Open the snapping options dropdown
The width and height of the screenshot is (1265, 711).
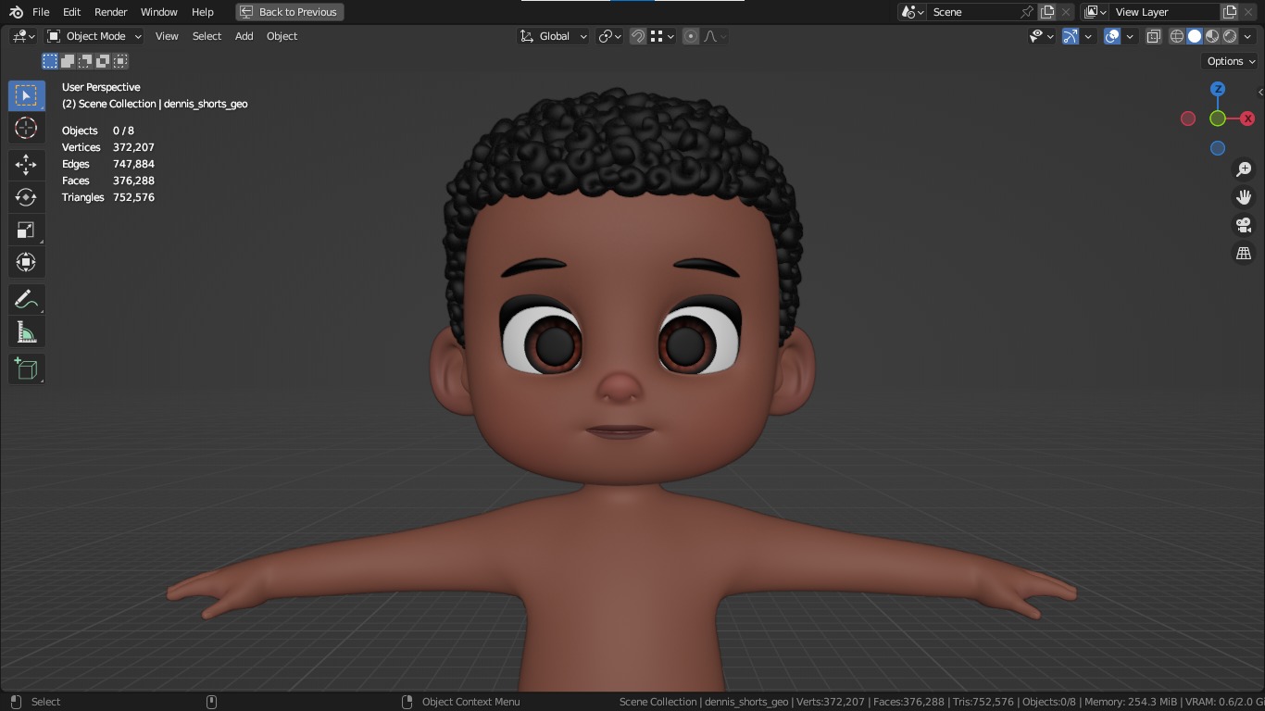click(x=662, y=36)
